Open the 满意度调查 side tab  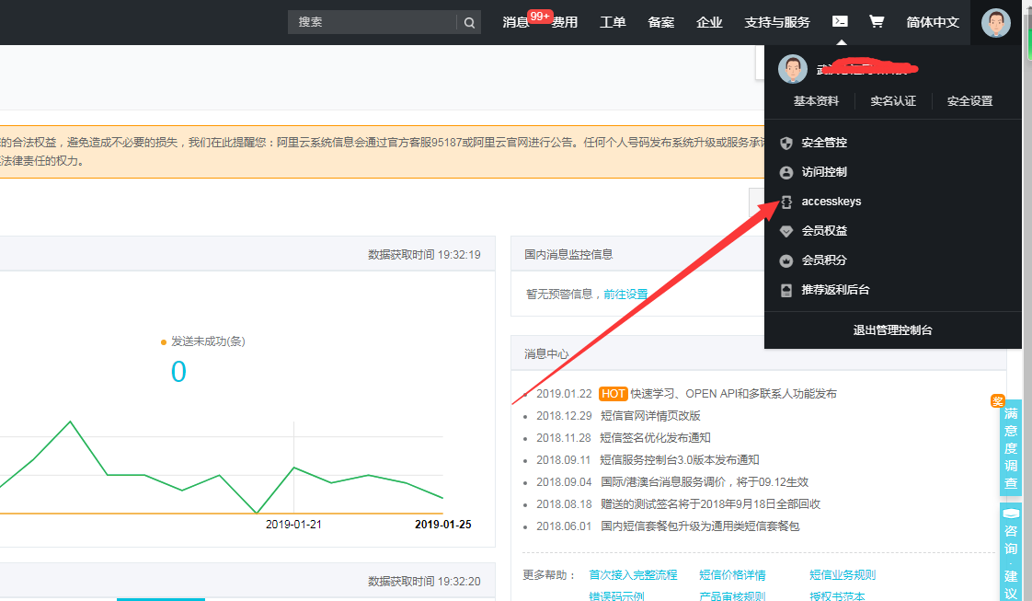point(1010,447)
